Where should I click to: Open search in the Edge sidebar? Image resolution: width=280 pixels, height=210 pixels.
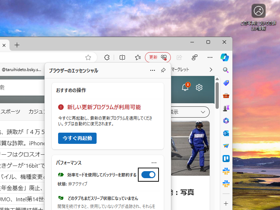pyautogui.click(x=226, y=70)
